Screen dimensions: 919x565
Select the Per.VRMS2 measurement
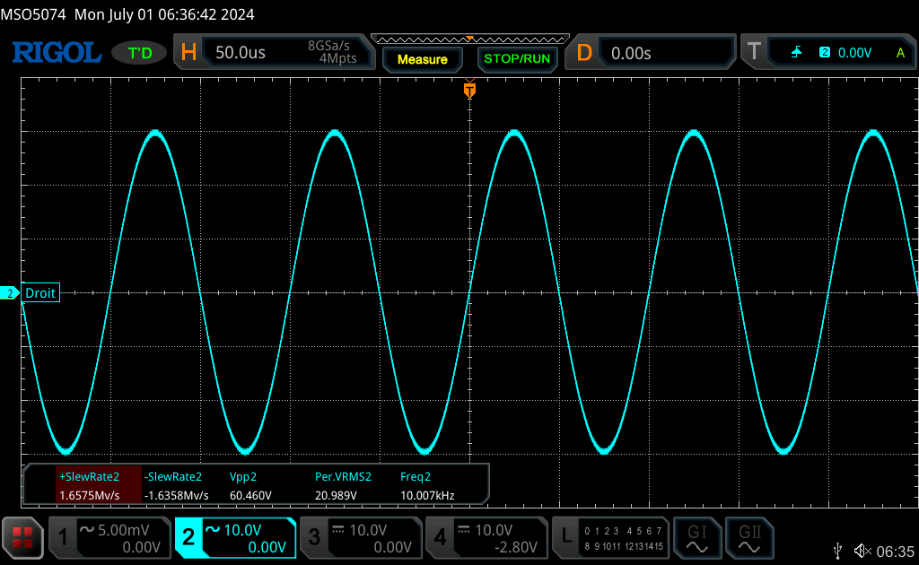(x=344, y=476)
